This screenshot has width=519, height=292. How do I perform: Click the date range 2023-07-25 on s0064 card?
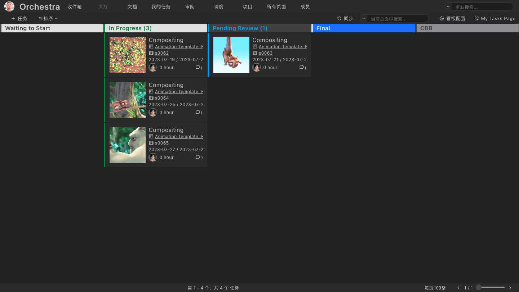coord(176,104)
